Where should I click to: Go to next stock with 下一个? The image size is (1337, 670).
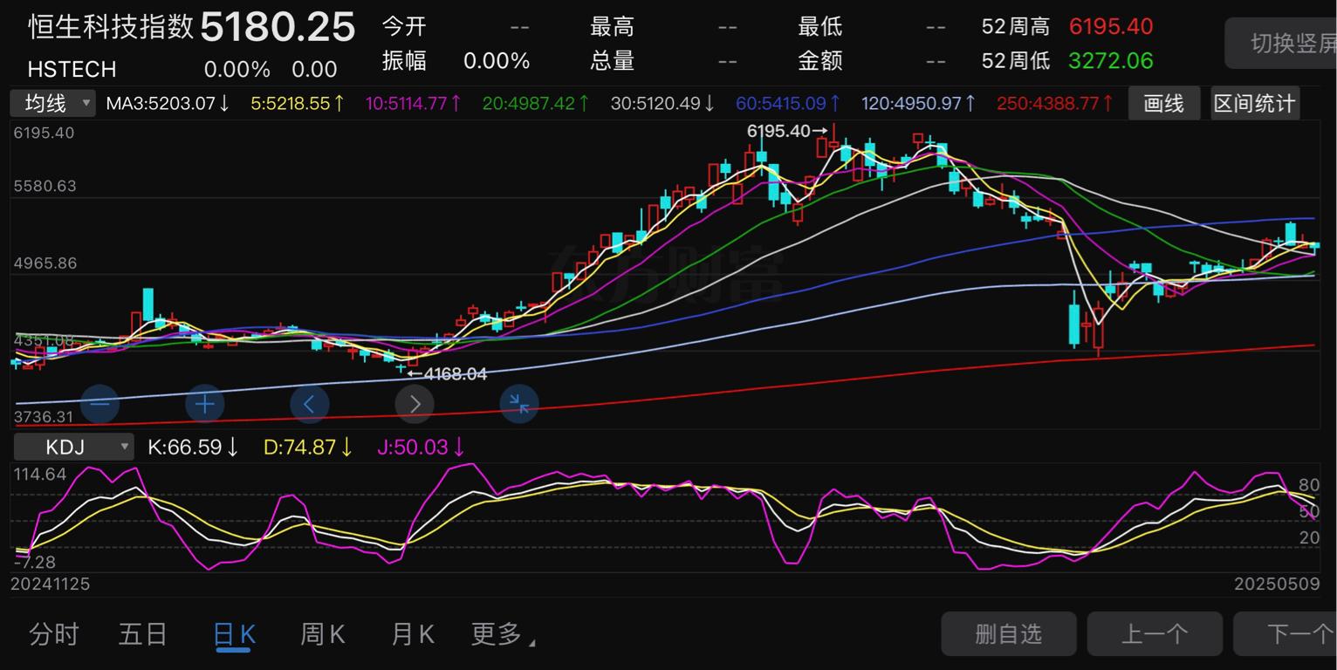point(1286,634)
